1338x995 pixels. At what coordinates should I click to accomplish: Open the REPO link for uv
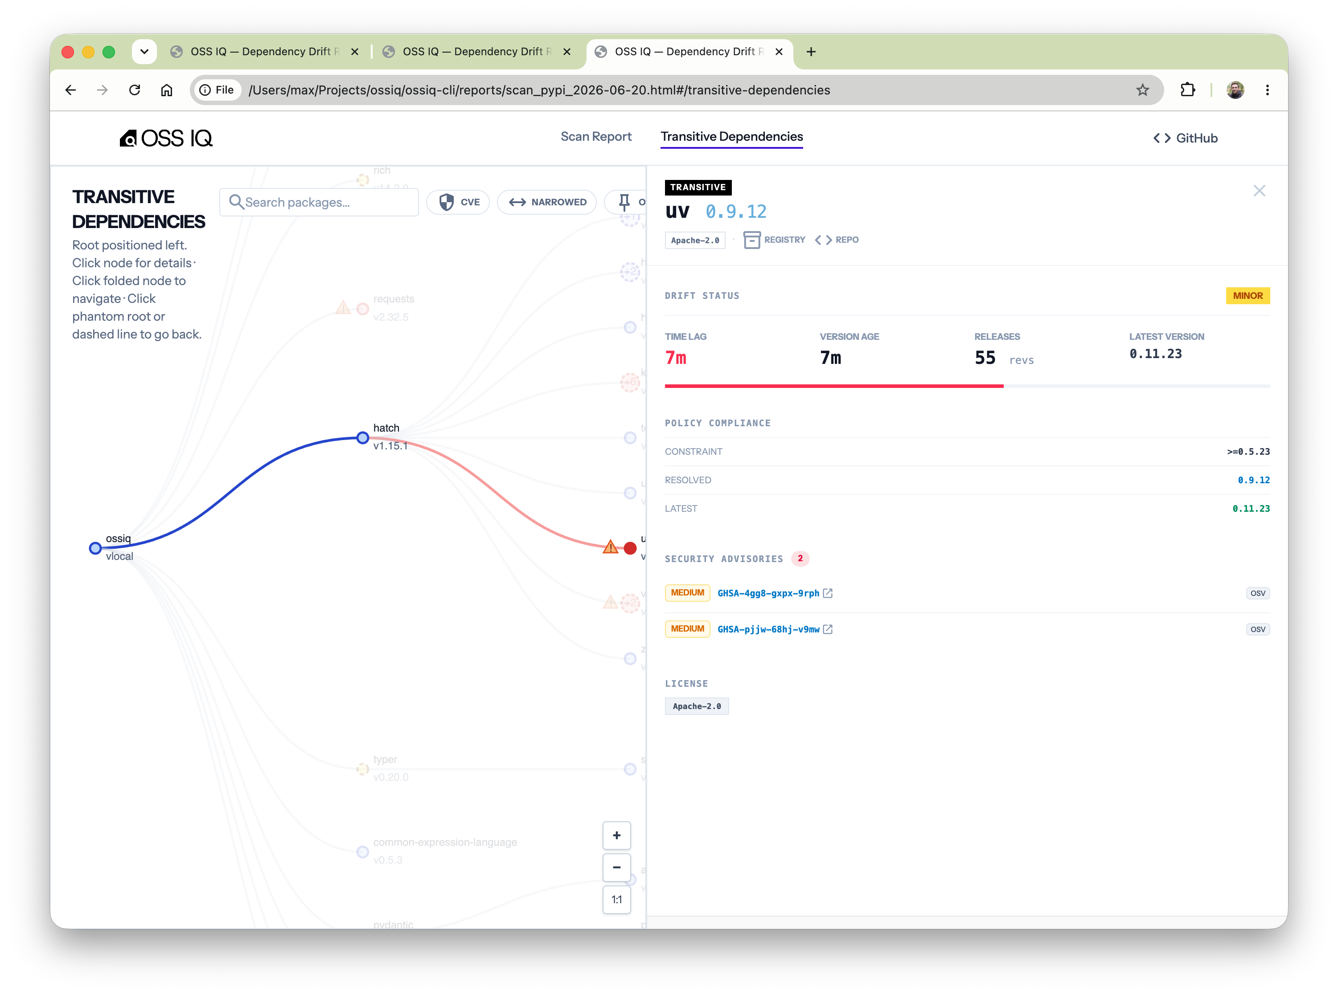[837, 240]
